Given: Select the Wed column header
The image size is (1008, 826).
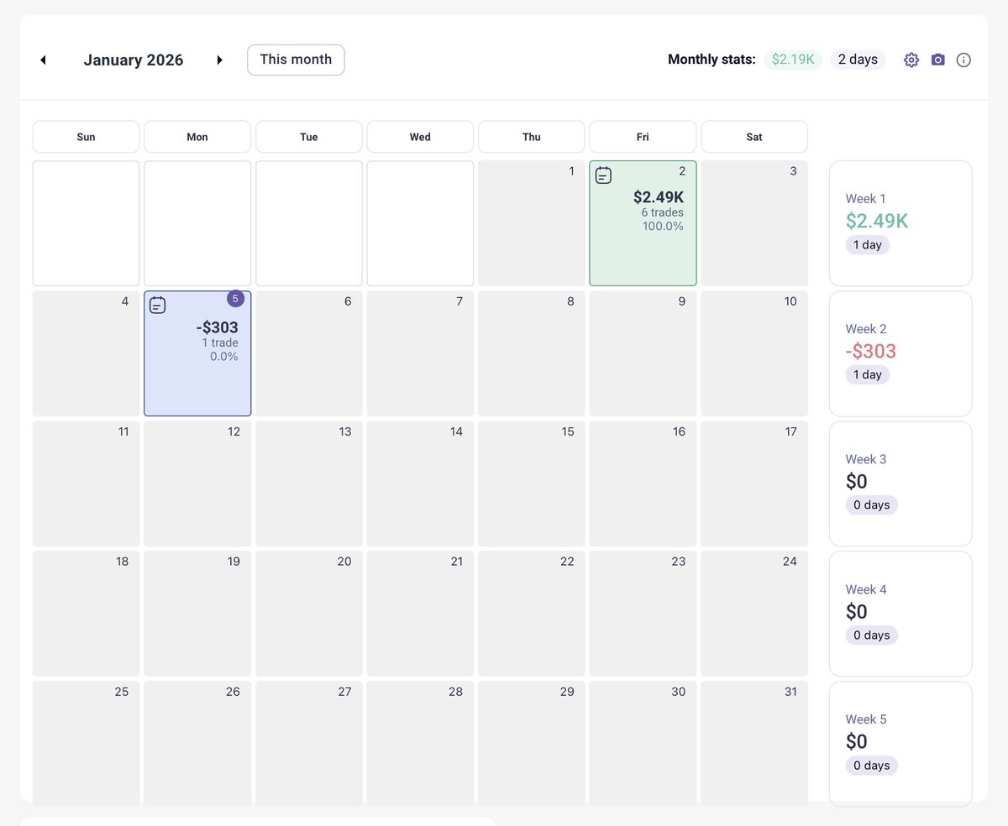Looking at the screenshot, I should click(x=420, y=137).
